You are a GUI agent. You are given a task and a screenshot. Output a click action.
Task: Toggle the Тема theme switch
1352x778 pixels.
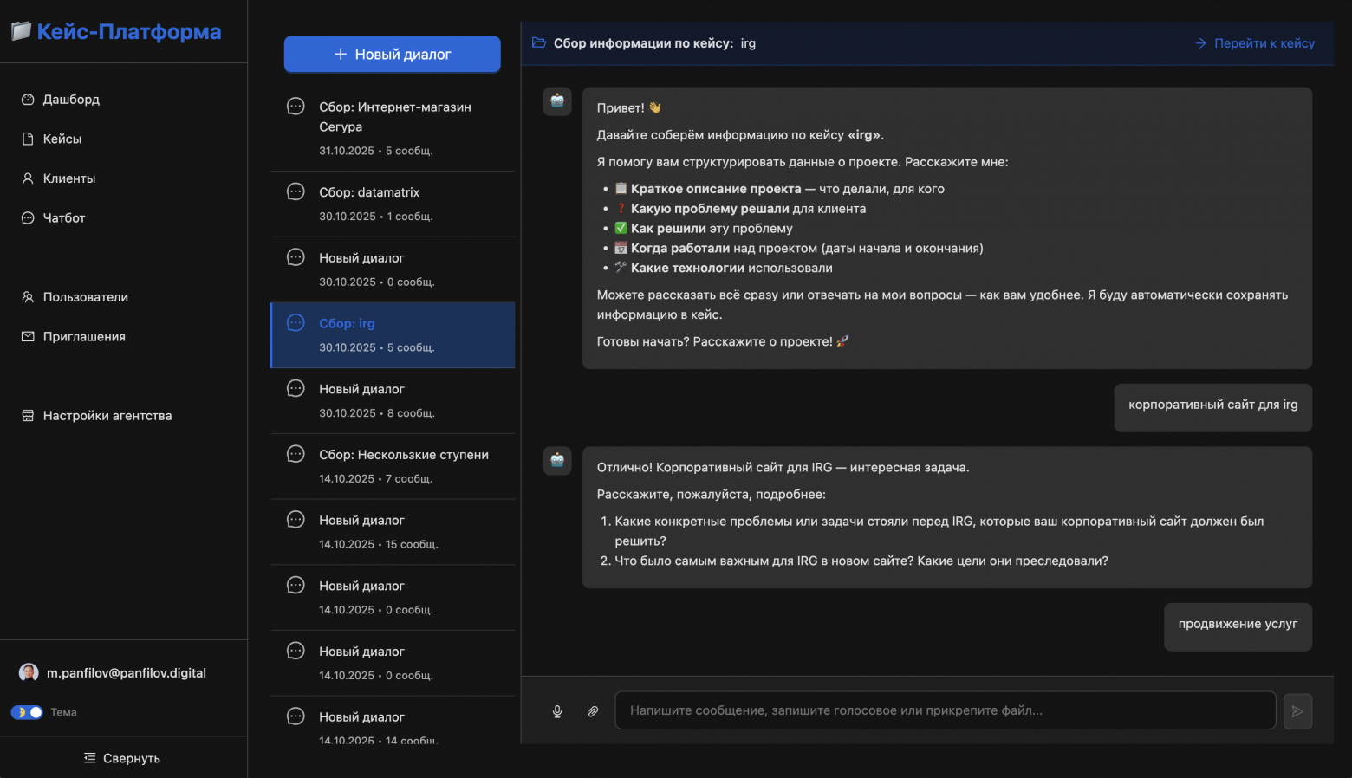27,712
